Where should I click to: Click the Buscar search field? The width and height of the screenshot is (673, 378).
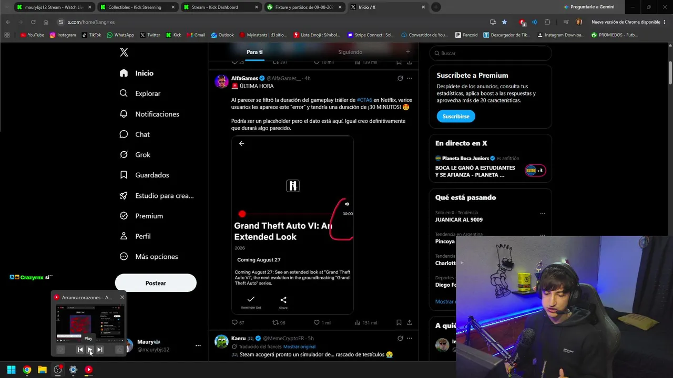[491, 53]
